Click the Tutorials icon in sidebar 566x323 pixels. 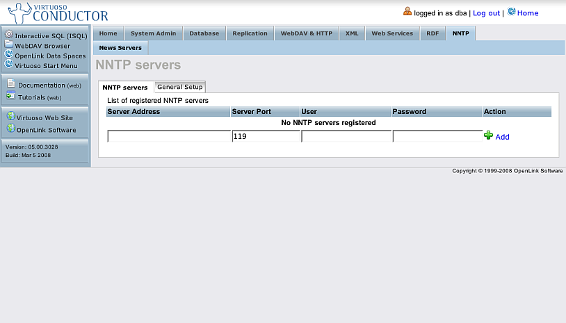point(11,97)
